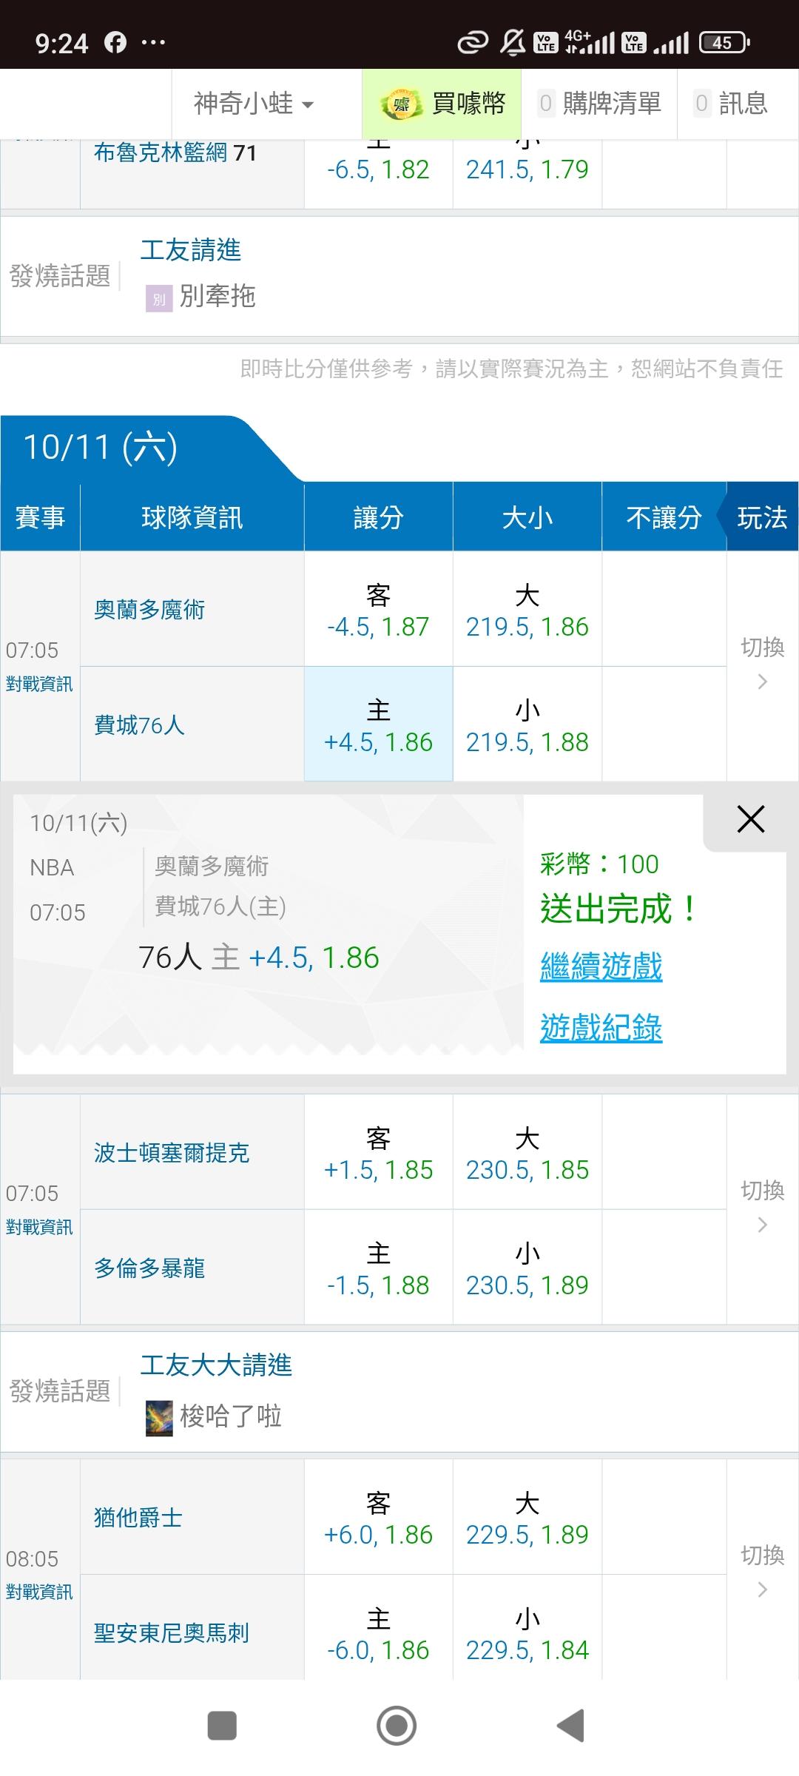The width and height of the screenshot is (799, 1776).
Task: Expand 切換 for Magic vs 76ers game
Action: (762, 663)
